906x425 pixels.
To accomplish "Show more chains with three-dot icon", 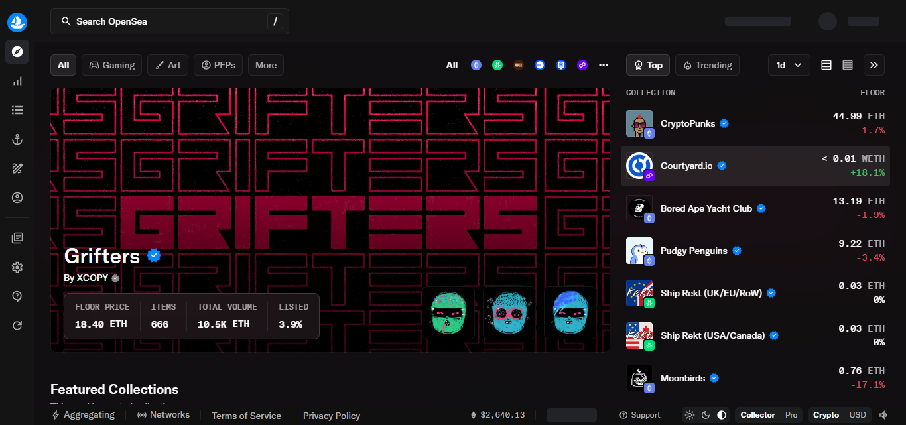I will point(604,65).
